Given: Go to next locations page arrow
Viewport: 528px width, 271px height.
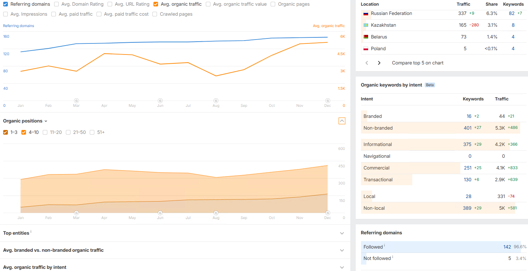Looking at the screenshot, I should pyautogui.click(x=379, y=63).
